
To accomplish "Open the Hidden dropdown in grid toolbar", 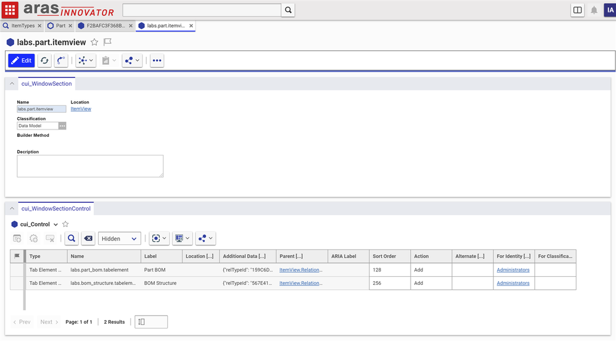I will click(120, 239).
